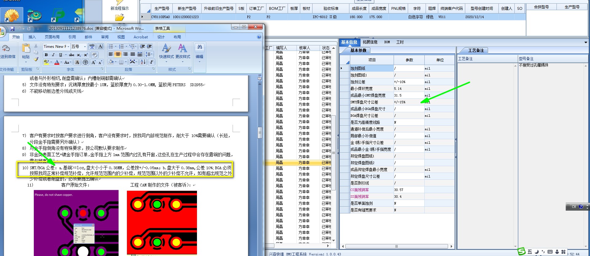Click the 参数 column header
590x256 pixels.
pyautogui.click(x=409, y=60)
